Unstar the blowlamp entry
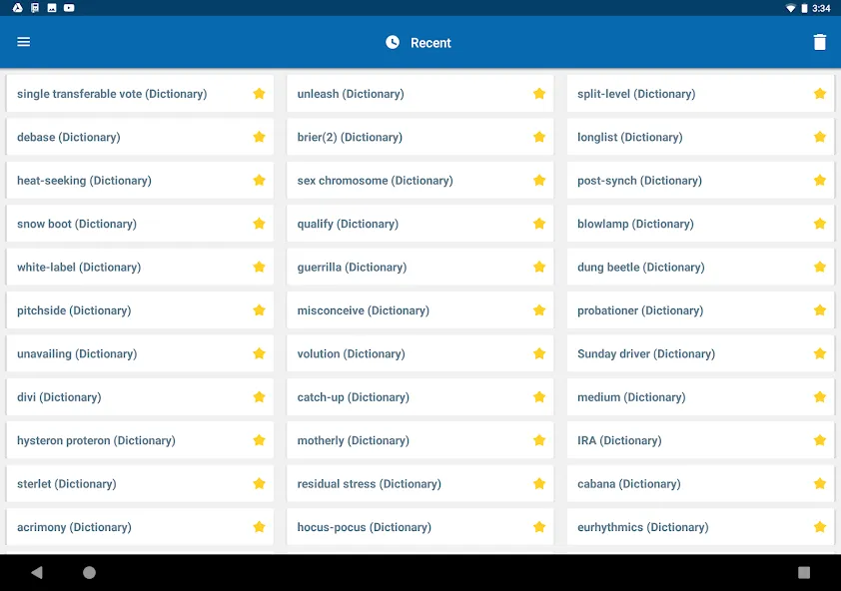The image size is (841, 591). pos(820,224)
